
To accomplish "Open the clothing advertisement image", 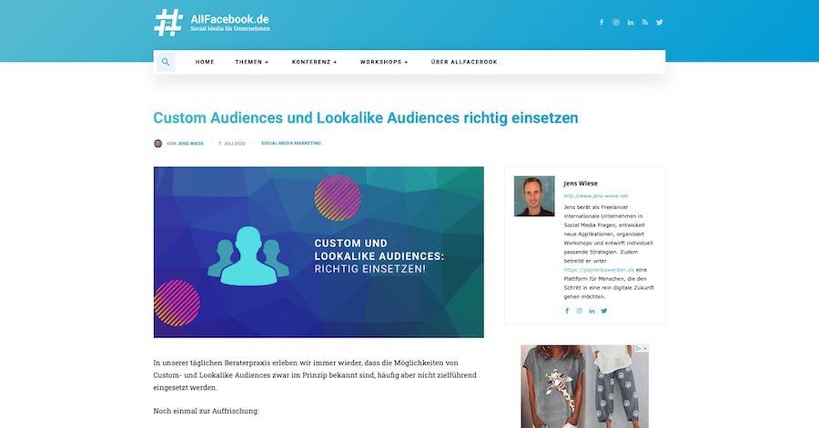I will click(584, 386).
